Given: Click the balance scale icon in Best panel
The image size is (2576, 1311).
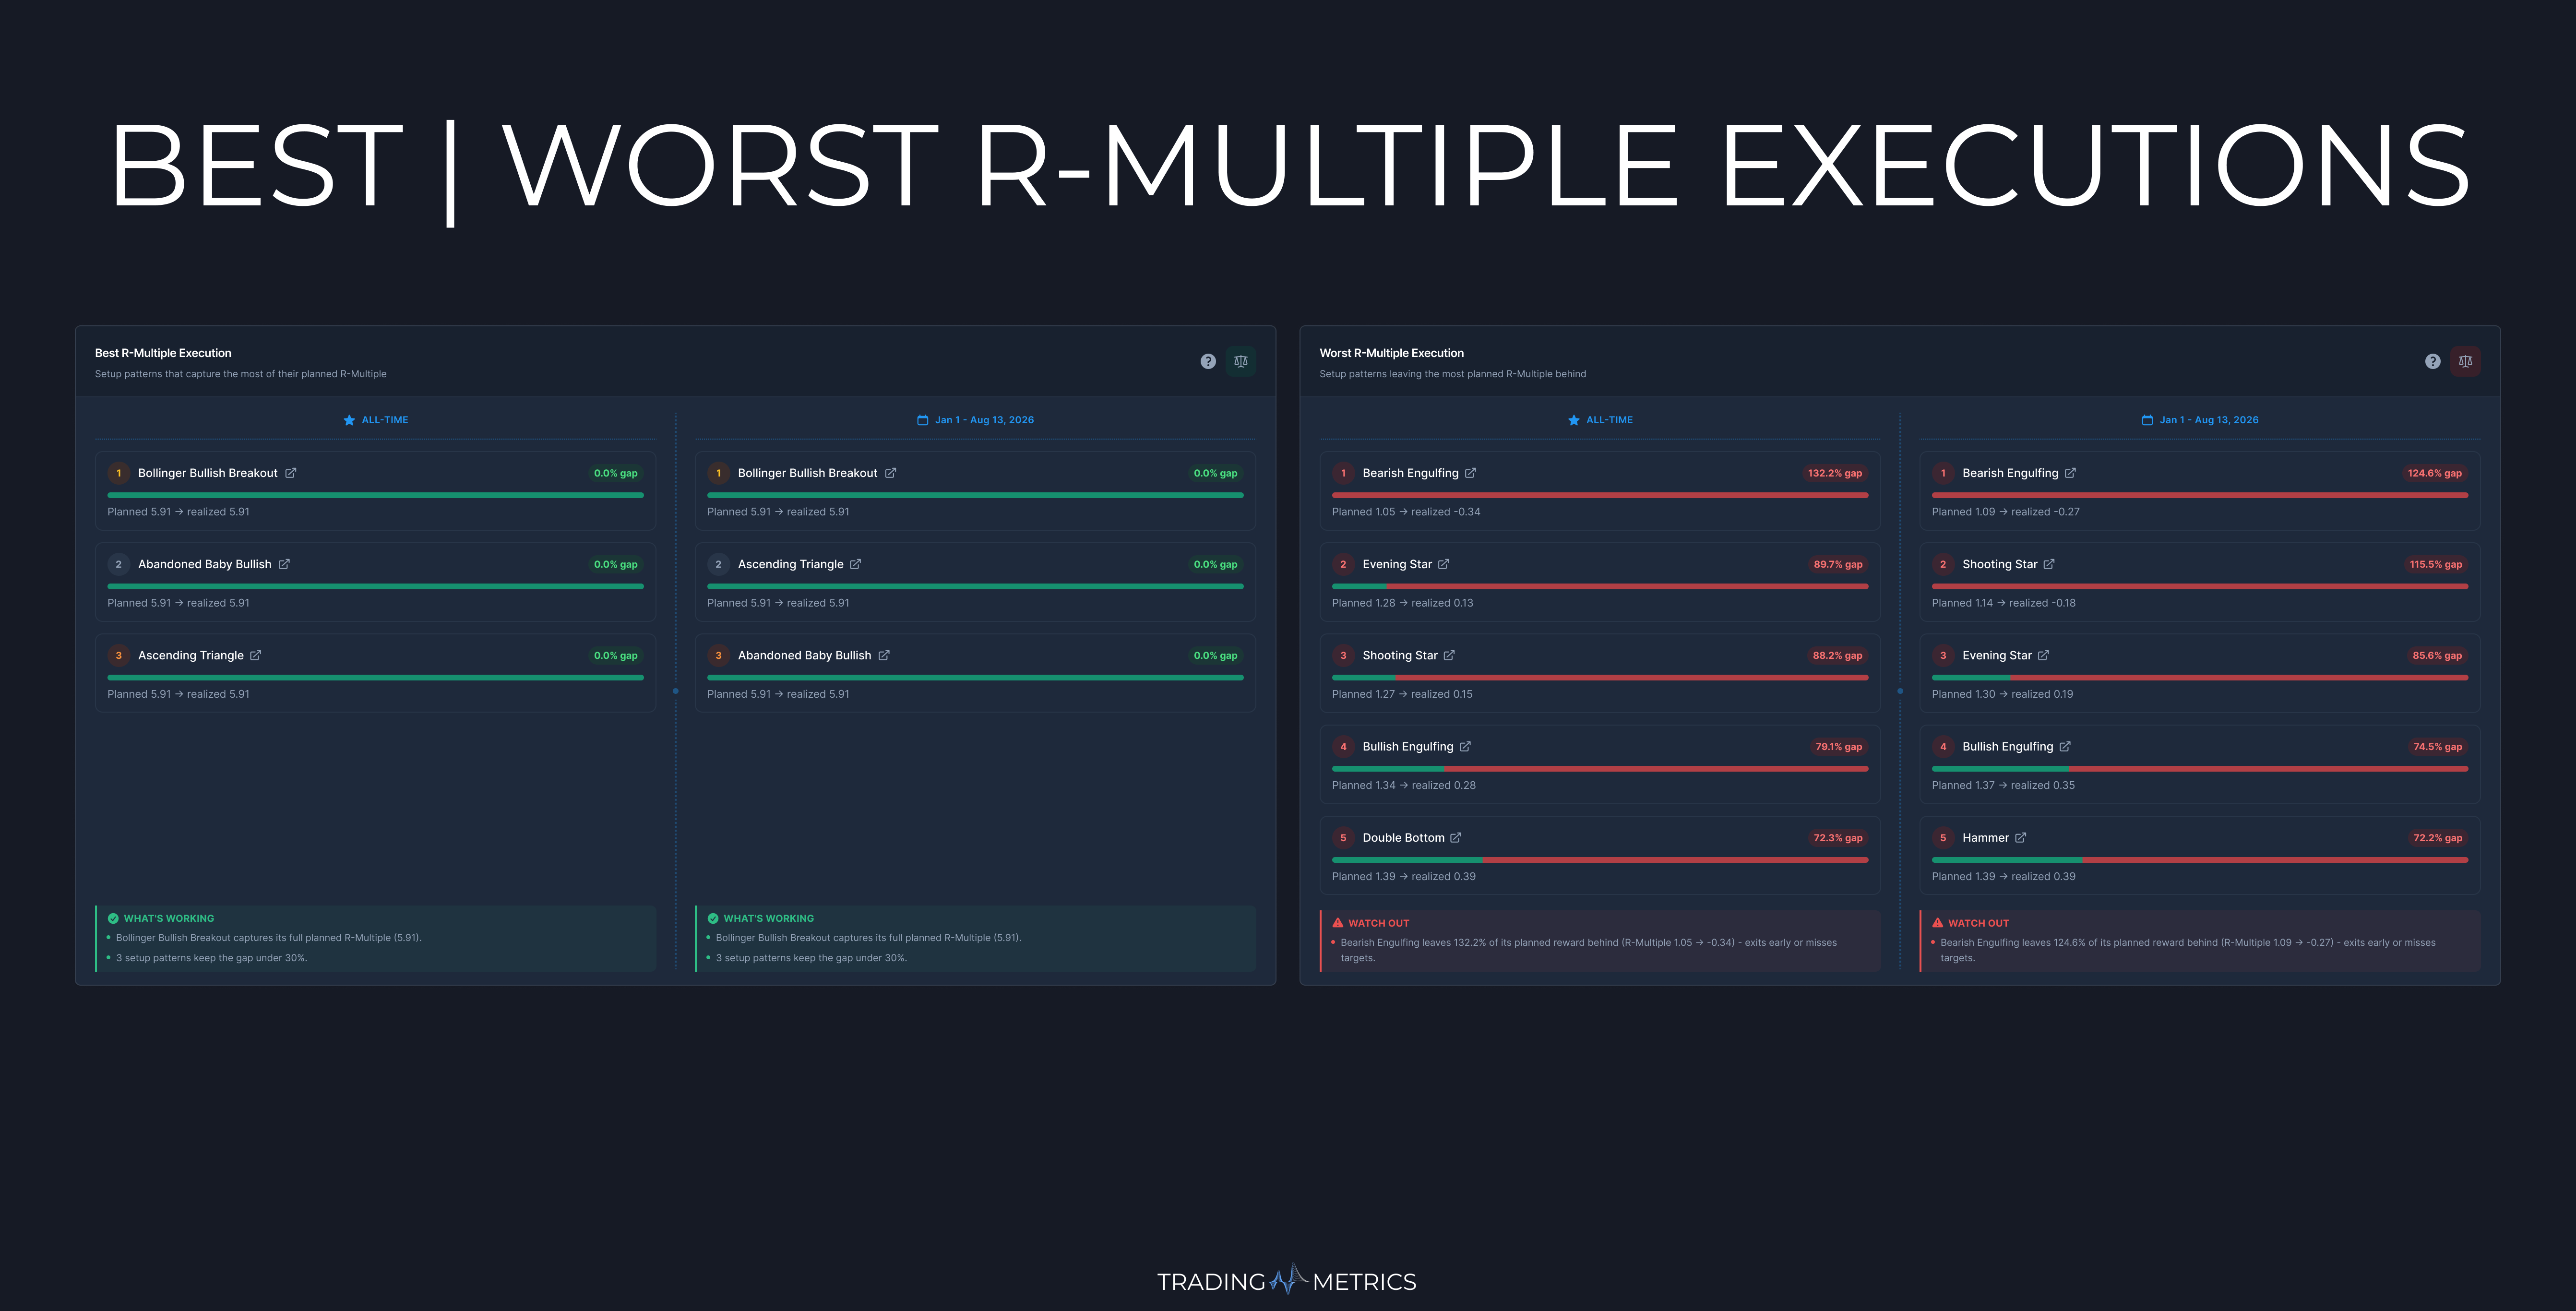Looking at the screenshot, I should pyautogui.click(x=1241, y=361).
